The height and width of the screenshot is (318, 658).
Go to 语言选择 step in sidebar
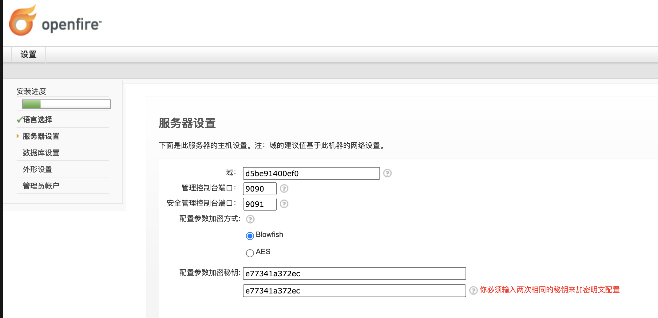pos(38,120)
